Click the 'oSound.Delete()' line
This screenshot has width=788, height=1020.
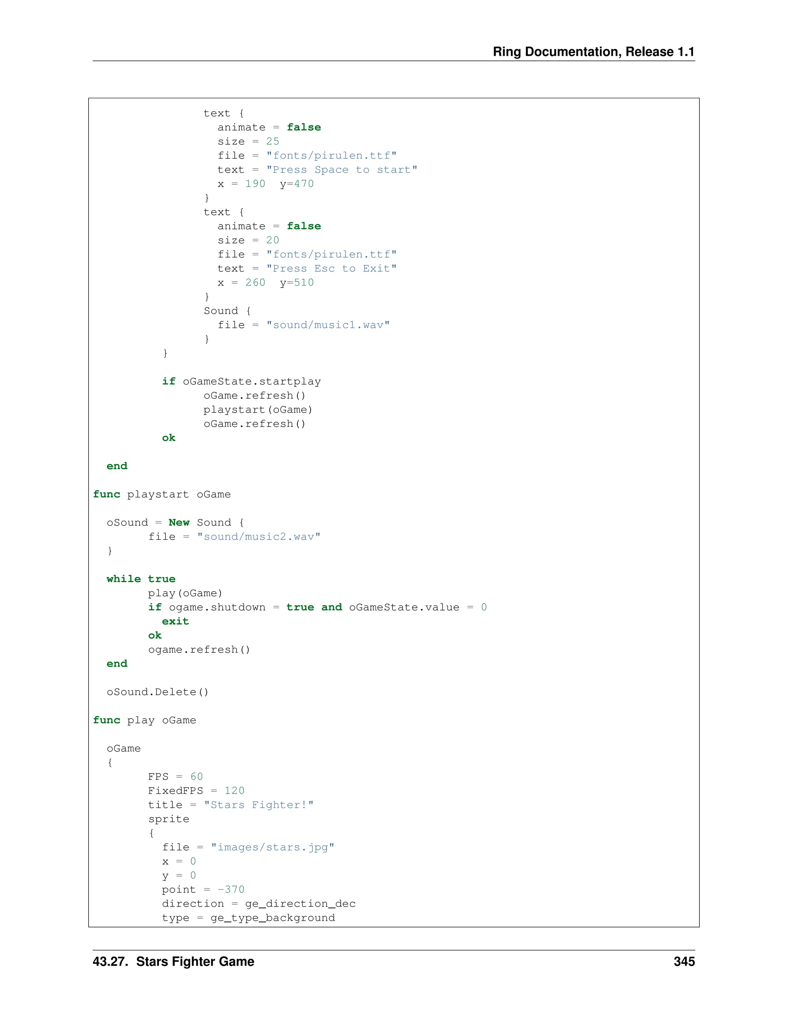(x=157, y=692)
